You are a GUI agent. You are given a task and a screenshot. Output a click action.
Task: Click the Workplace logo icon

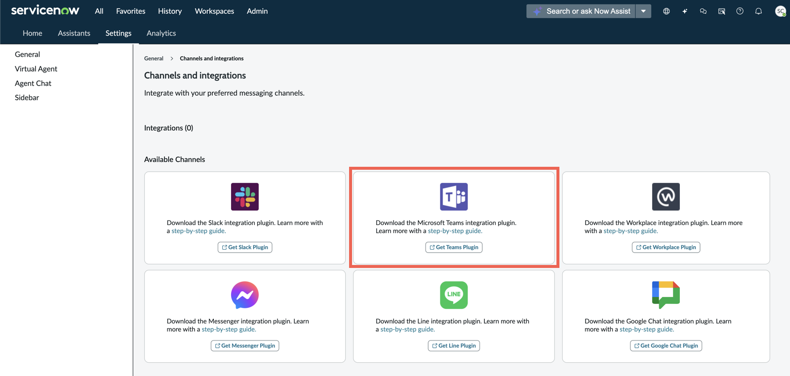666,196
